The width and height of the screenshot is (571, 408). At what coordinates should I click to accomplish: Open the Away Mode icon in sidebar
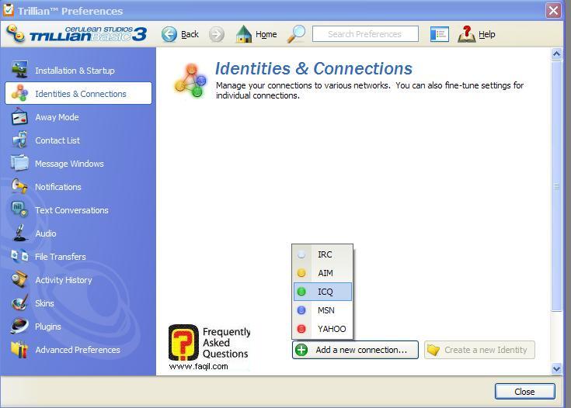(x=20, y=117)
